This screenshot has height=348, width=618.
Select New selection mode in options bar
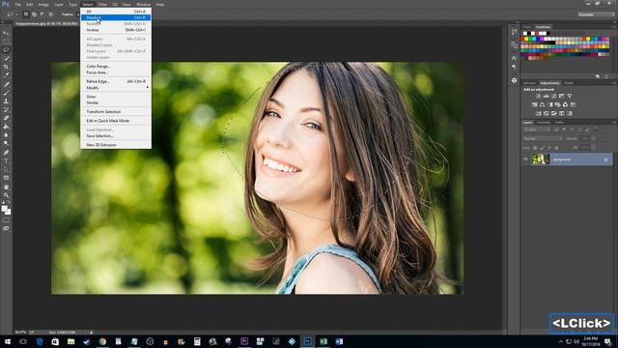click(26, 14)
